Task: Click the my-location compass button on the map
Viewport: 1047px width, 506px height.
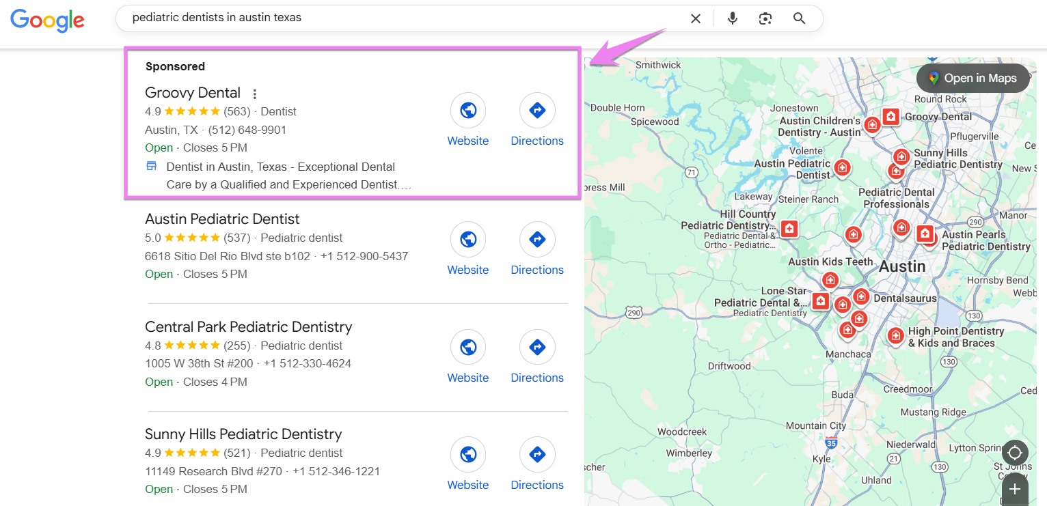Action: (x=1015, y=452)
